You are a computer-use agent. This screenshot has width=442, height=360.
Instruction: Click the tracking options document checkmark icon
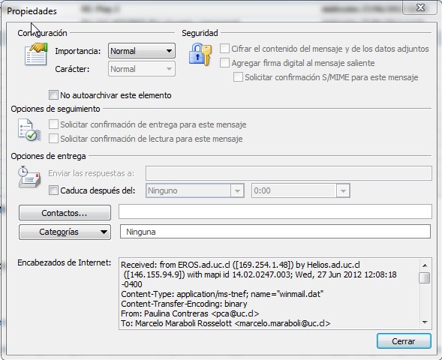click(x=29, y=130)
